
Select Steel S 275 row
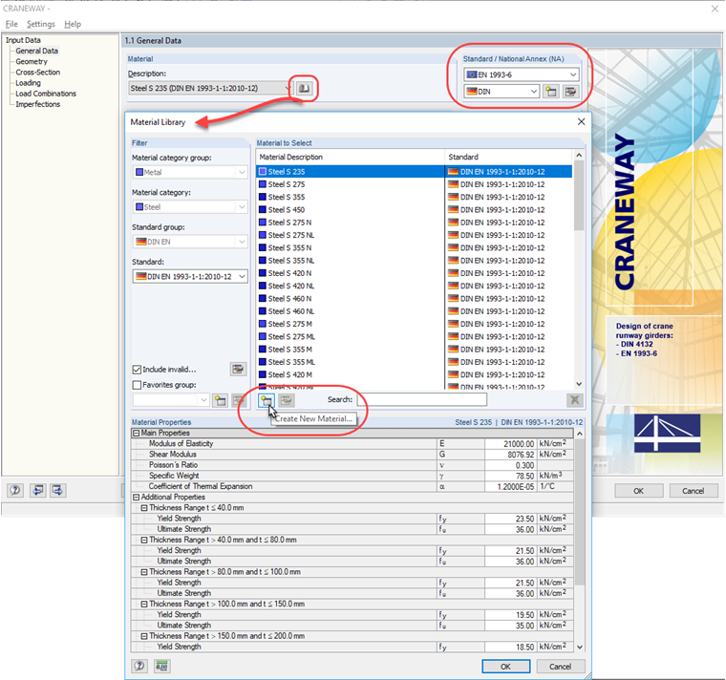coord(415,184)
